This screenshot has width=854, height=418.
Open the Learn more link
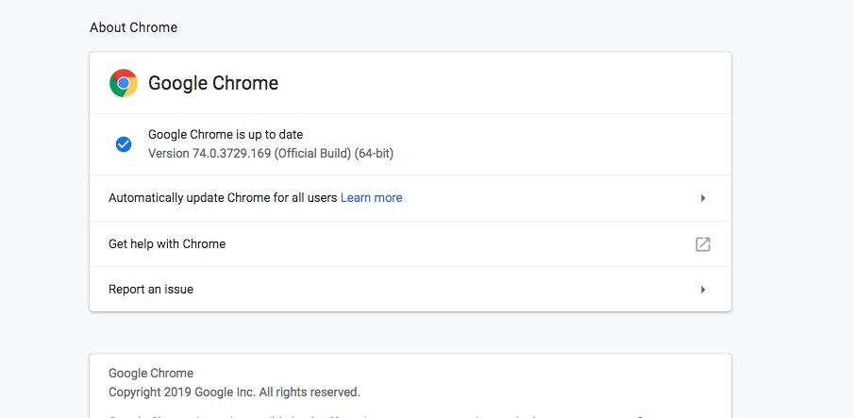371,198
